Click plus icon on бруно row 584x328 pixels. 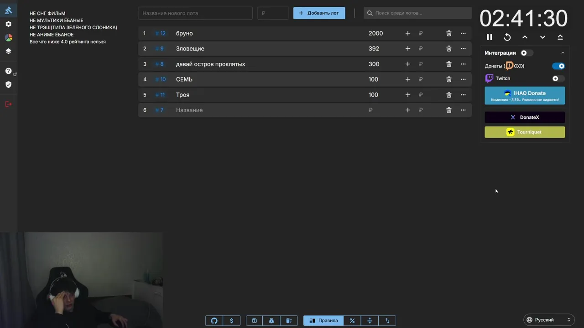click(x=407, y=33)
